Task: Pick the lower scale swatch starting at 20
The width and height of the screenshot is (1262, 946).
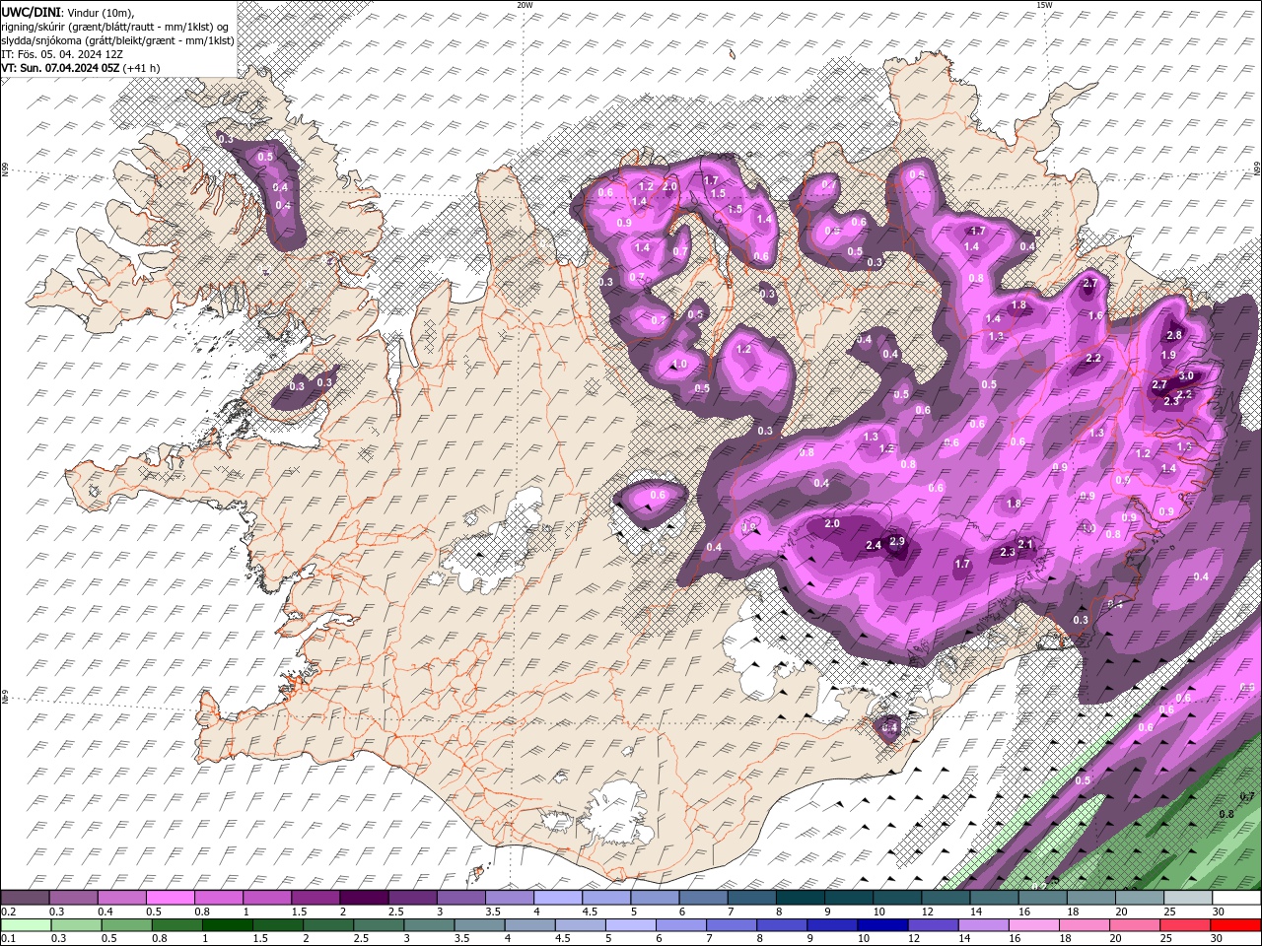Action: click(1134, 925)
